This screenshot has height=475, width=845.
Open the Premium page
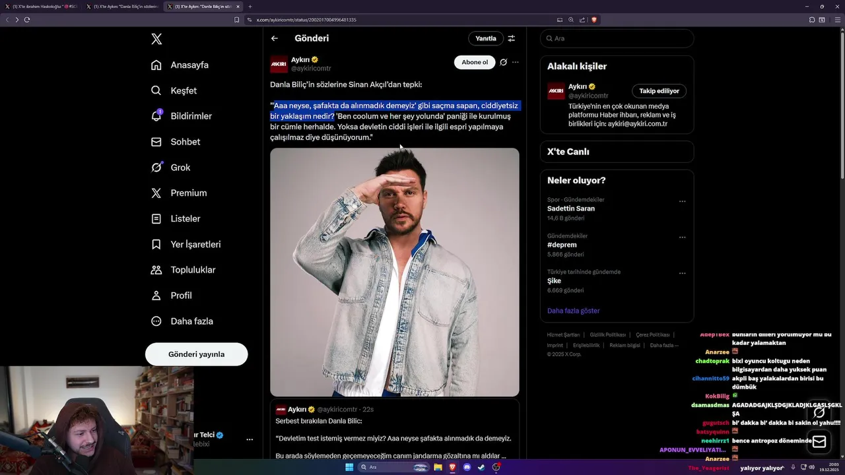tap(178, 193)
